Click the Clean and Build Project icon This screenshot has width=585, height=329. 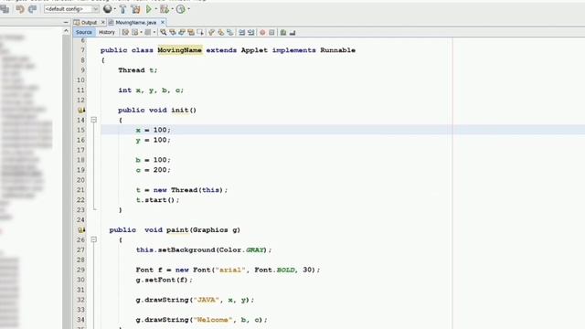point(136,9)
